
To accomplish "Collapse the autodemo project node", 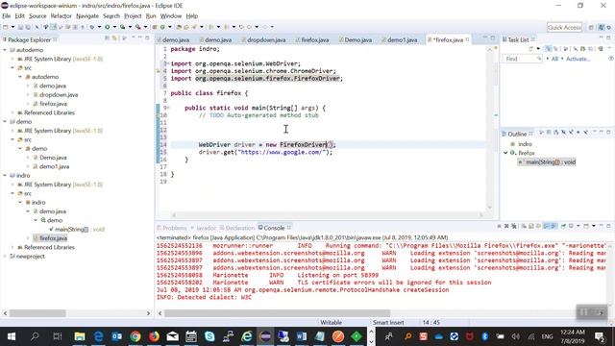I will click(5, 50).
